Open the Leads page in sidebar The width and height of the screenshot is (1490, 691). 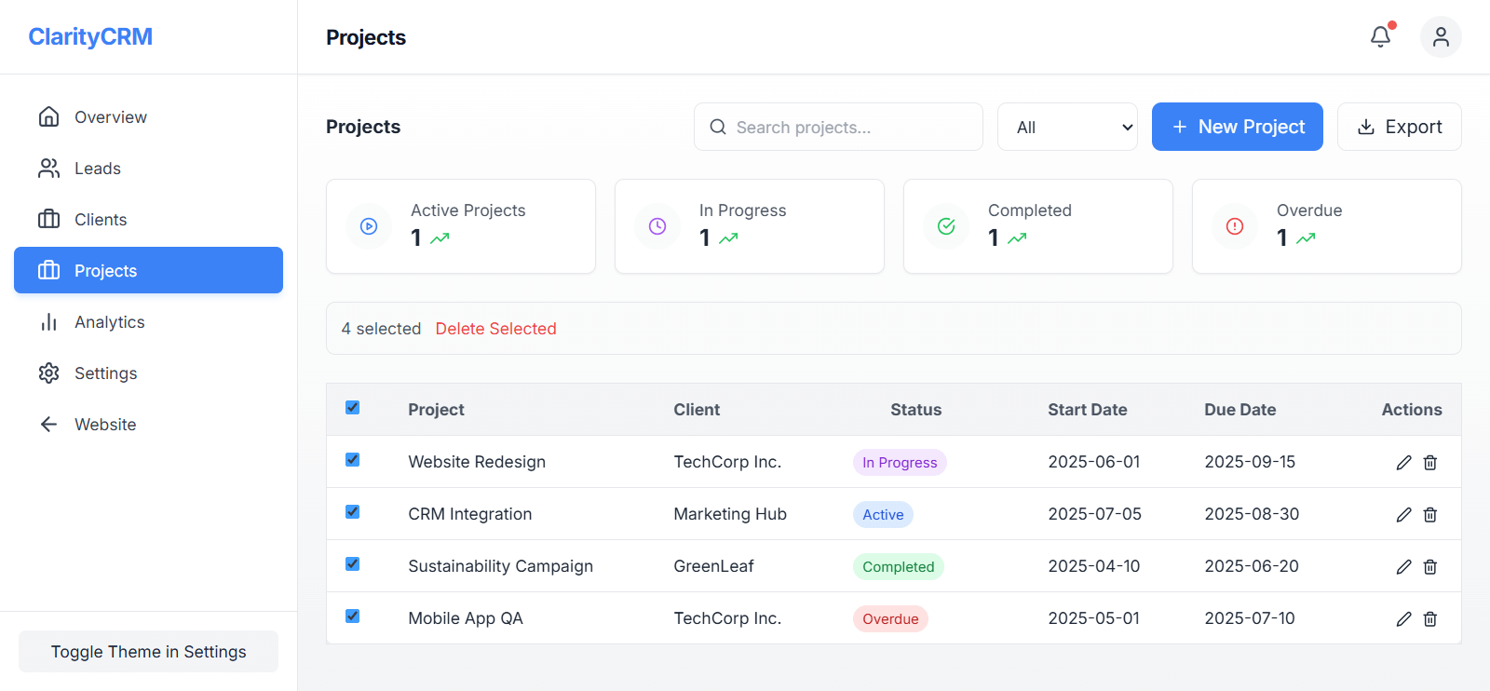97,169
